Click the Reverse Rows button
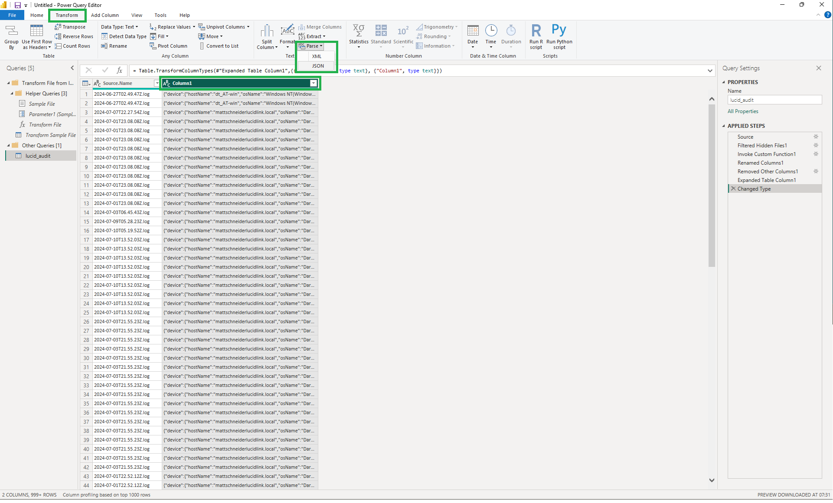Screen dimensions: 833x503 click(x=74, y=36)
